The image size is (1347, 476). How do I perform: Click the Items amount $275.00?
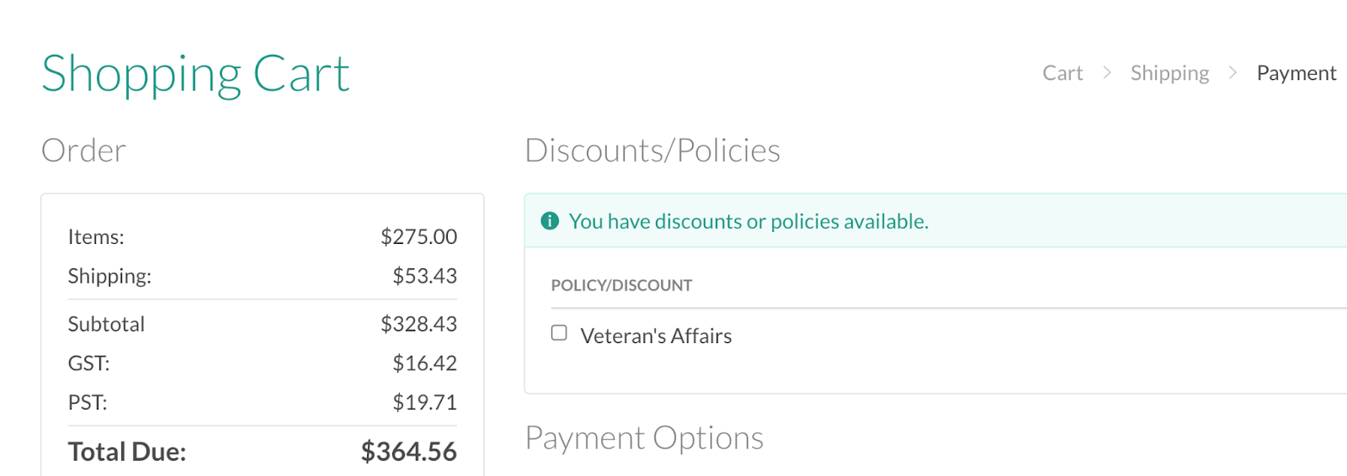click(x=418, y=236)
